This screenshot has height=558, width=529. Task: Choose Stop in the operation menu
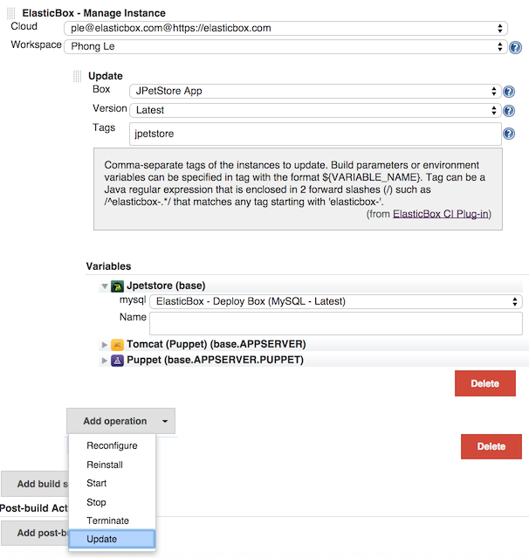pos(112,502)
